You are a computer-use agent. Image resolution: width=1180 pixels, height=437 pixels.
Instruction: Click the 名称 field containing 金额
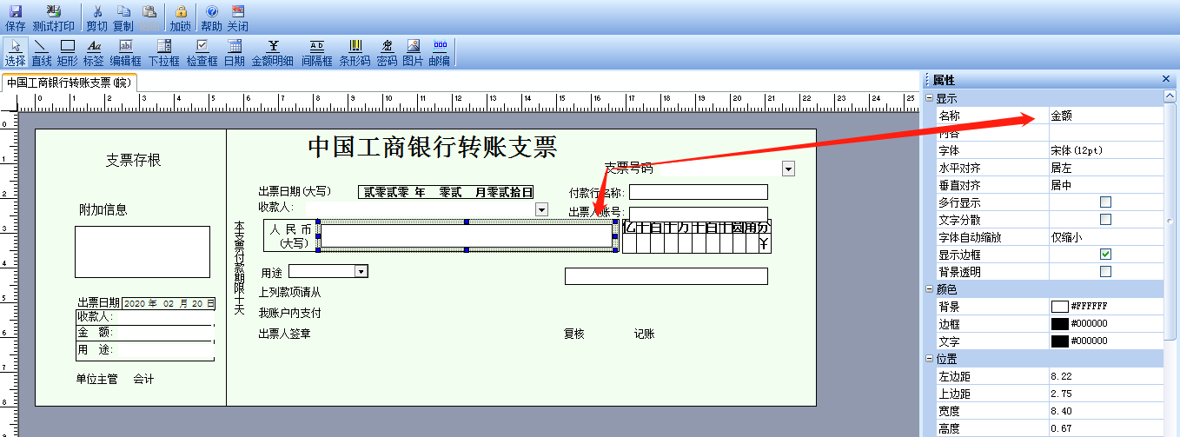[1105, 116]
